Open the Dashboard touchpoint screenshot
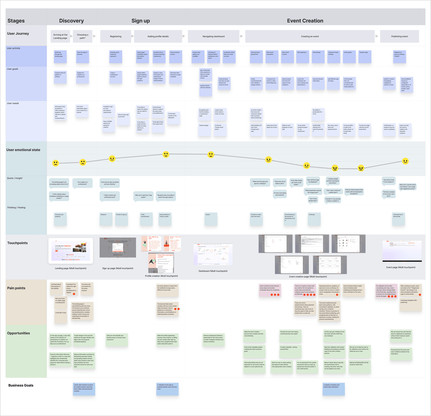Image resolution: width=431 pixels, height=416 pixels. pos(213,254)
